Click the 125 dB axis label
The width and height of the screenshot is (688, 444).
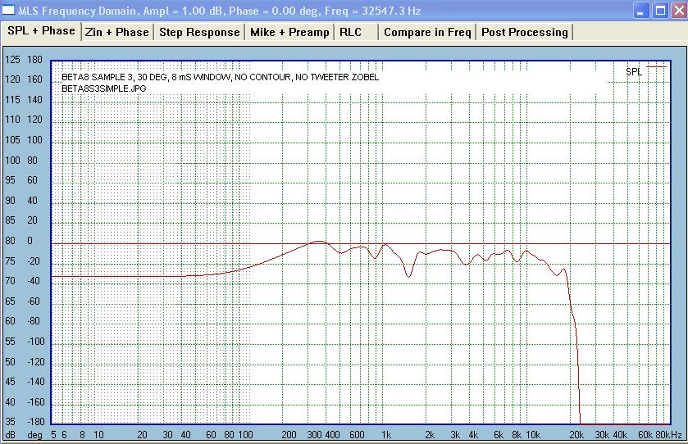(x=12, y=60)
